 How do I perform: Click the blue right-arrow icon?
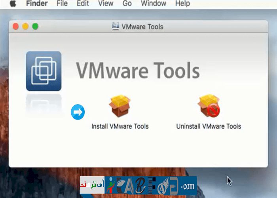coord(78,112)
